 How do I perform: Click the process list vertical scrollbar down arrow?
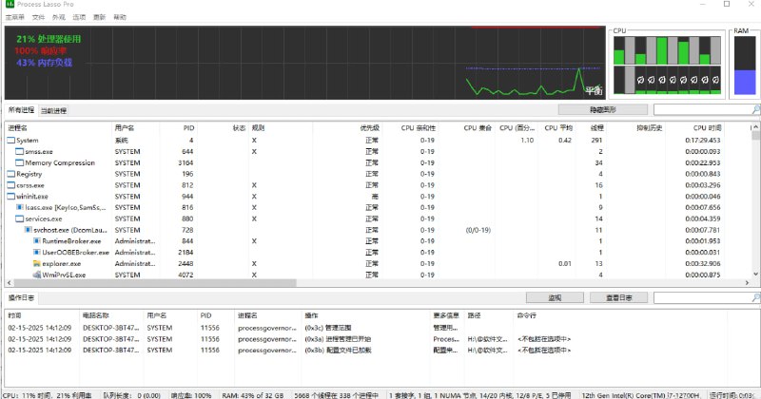(755, 274)
